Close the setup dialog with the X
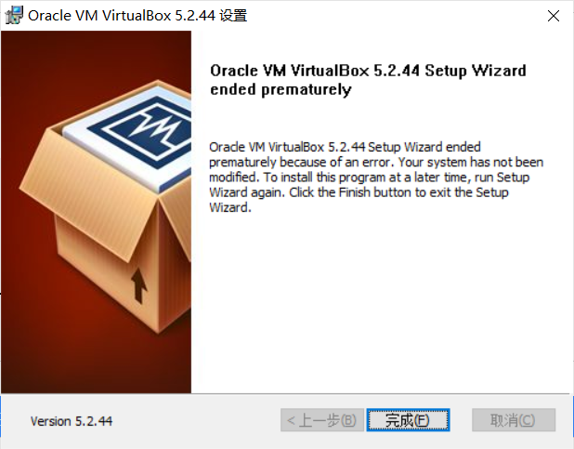 (554, 16)
